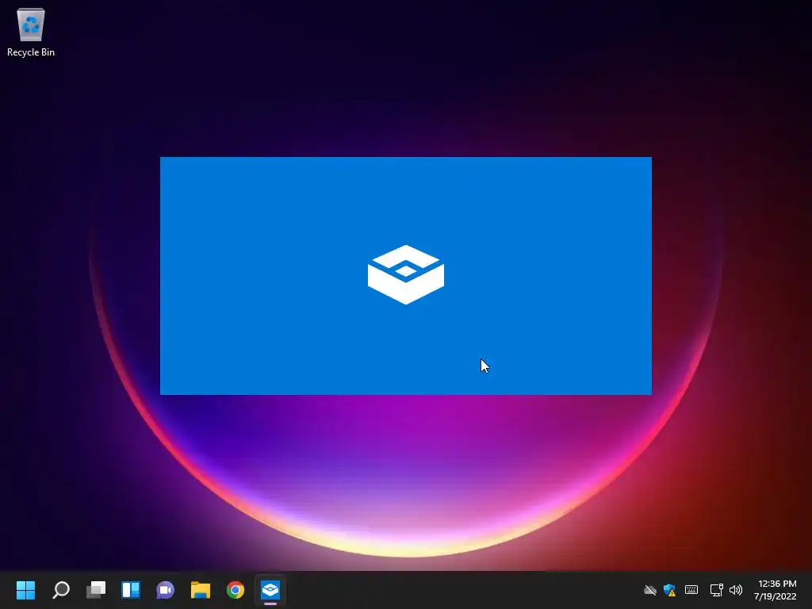The width and height of the screenshot is (812, 609).
Task: Open Task View on the taskbar
Action: 96,590
